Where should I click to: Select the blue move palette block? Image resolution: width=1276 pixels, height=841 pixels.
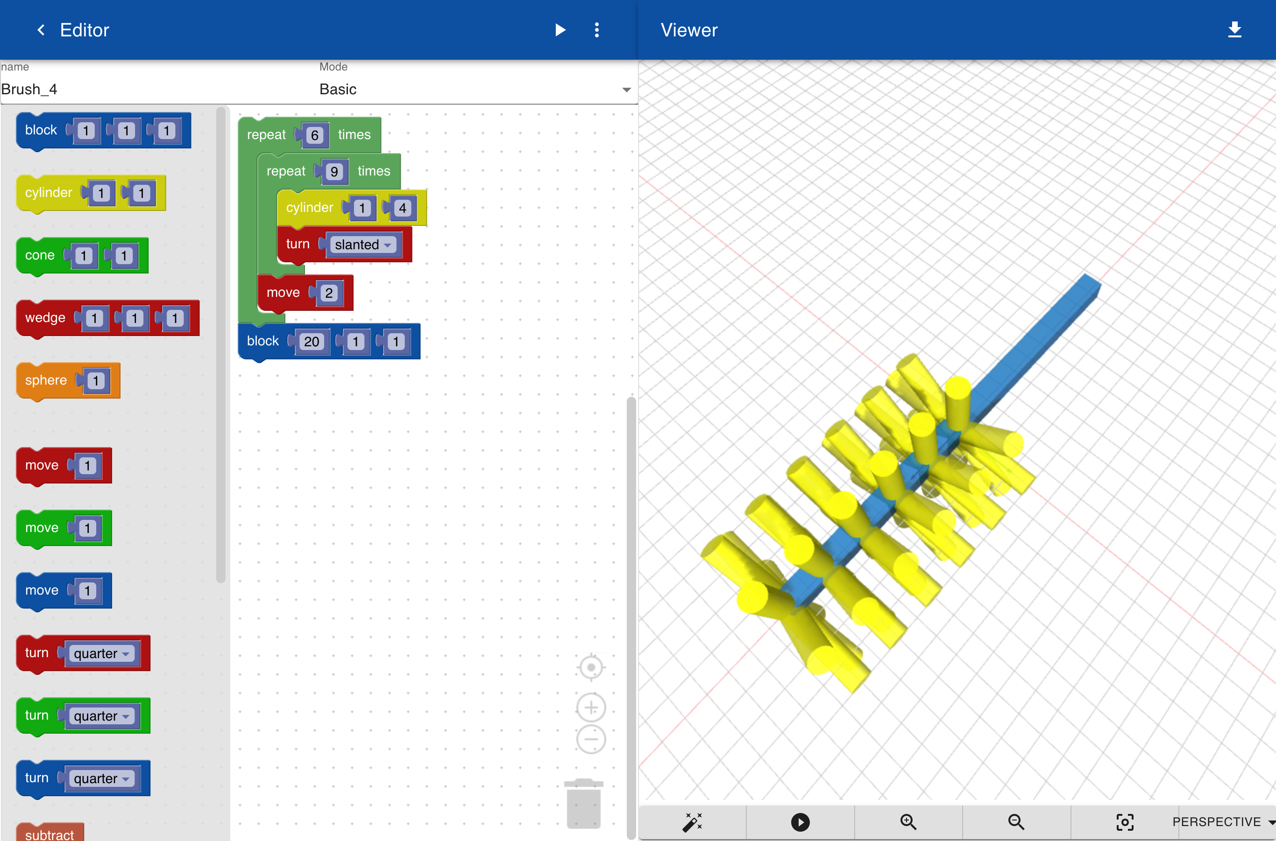(41, 590)
